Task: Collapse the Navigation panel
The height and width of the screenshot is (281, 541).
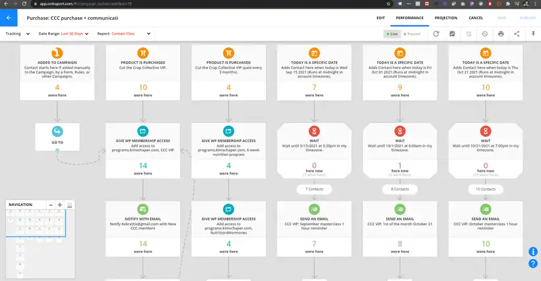Action: point(69,205)
